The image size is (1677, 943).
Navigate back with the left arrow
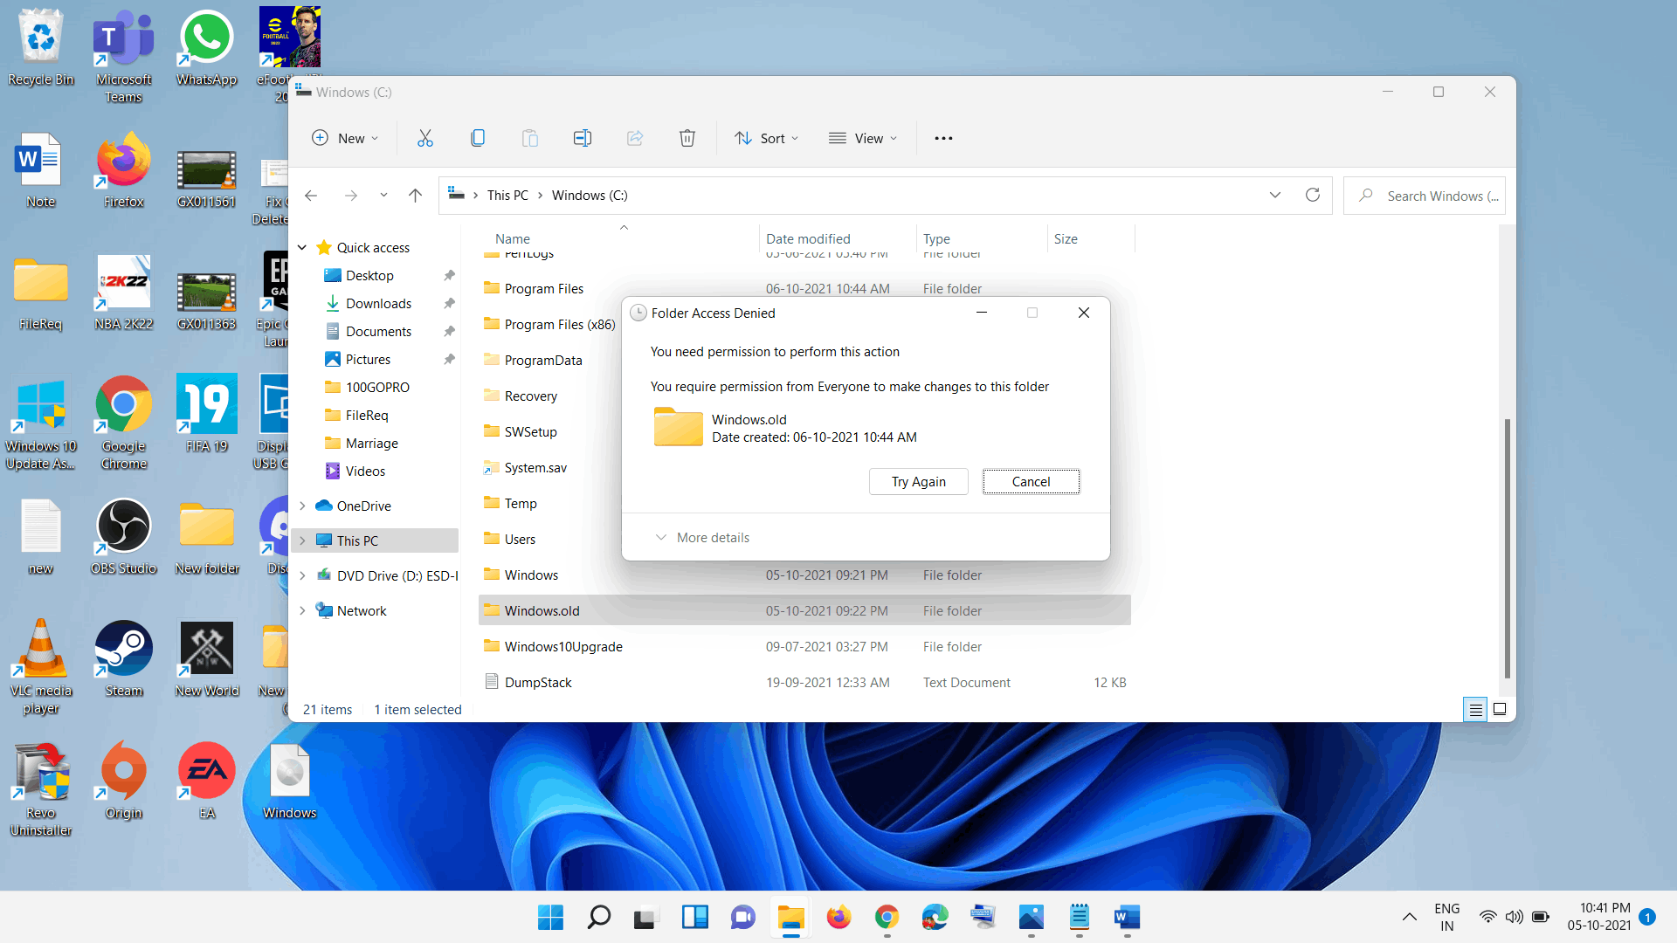click(x=311, y=196)
